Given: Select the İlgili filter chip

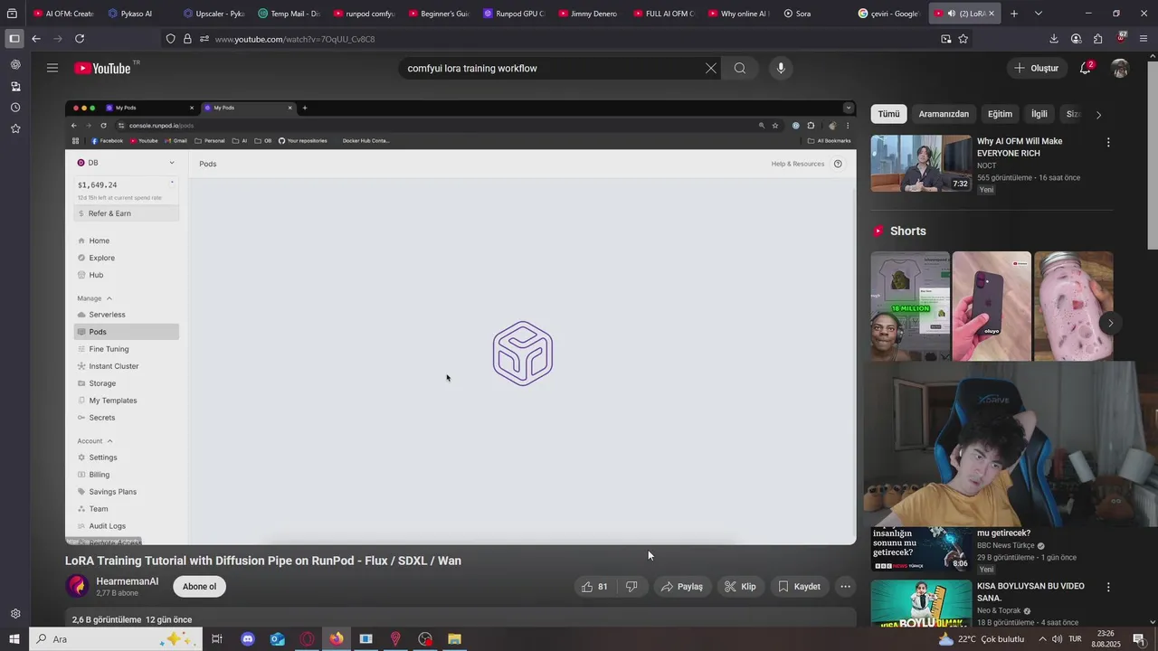Looking at the screenshot, I should point(1039,114).
